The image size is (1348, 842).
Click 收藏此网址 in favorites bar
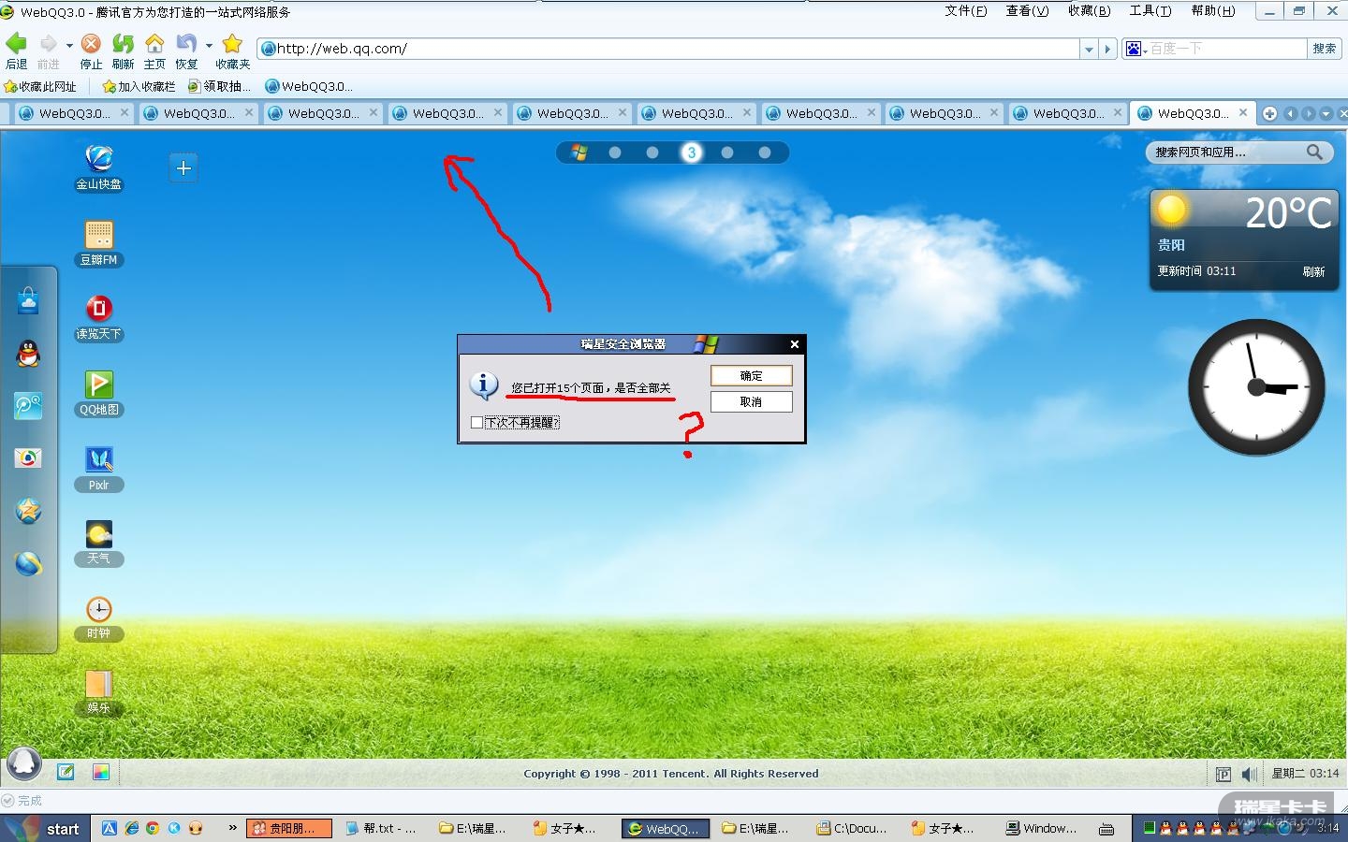pos(40,86)
